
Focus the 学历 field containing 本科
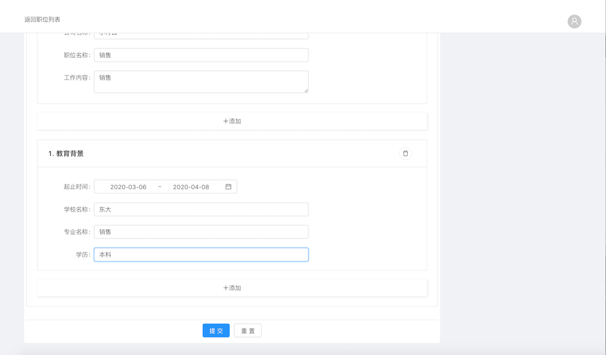click(201, 254)
